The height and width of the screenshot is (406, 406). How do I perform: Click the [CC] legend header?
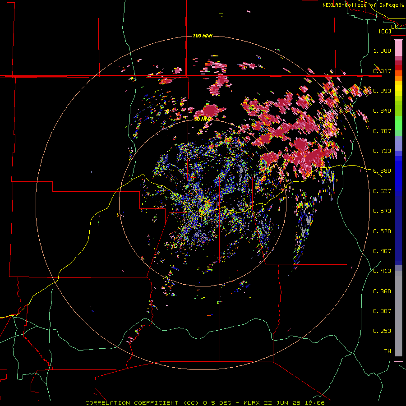(385, 31)
